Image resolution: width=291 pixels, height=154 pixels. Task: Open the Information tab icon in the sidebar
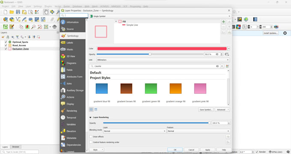pos(63,22)
